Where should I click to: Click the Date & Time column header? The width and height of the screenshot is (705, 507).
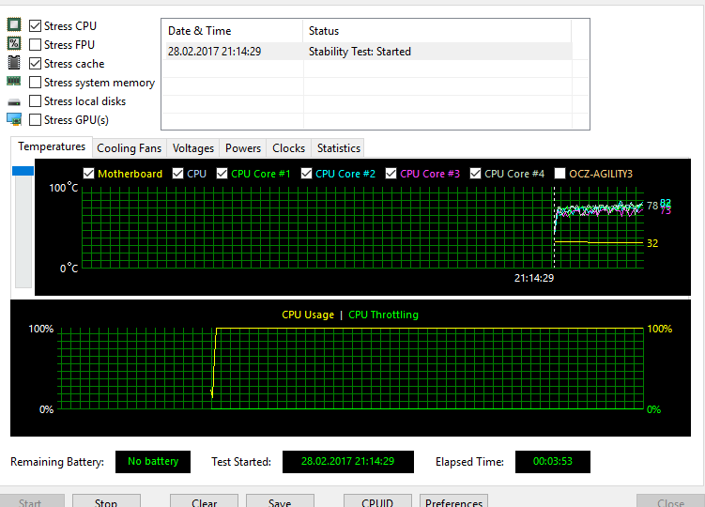(x=233, y=31)
